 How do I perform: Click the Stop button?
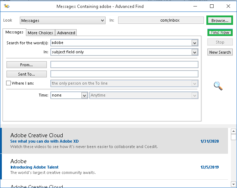pyautogui.click(x=220, y=42)
